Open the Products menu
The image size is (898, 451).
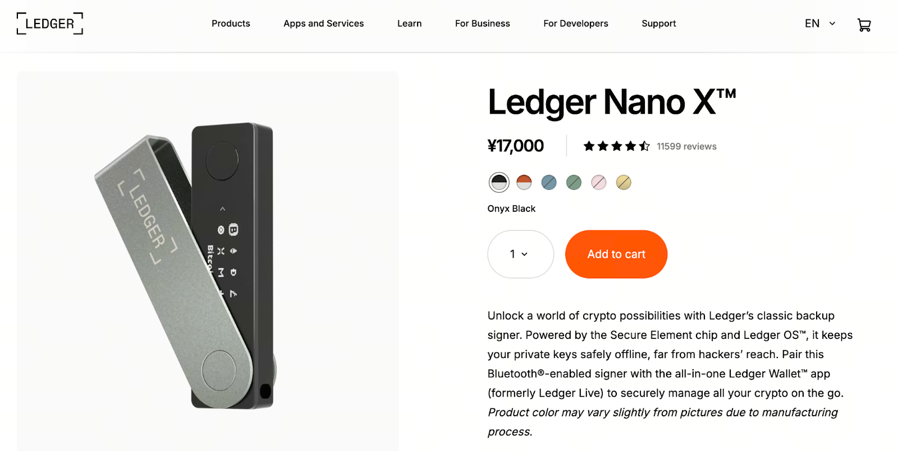click(x=231, y=24)
